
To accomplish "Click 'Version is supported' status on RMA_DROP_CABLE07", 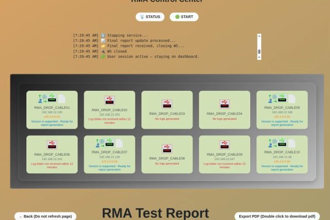I will tap(109, 168).
